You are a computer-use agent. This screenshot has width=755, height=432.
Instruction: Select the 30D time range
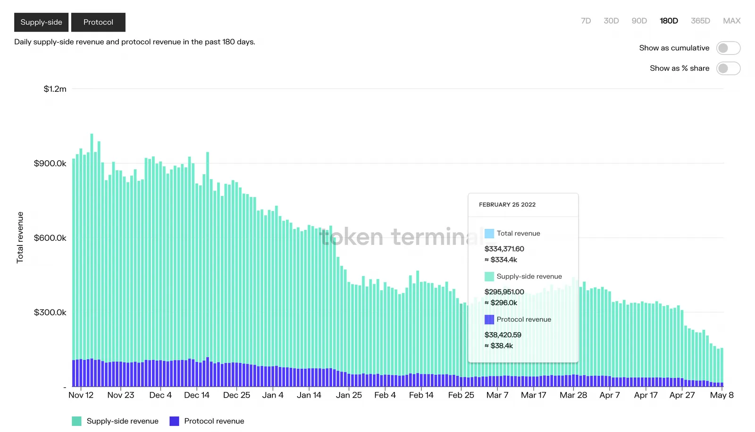[611, 21]
